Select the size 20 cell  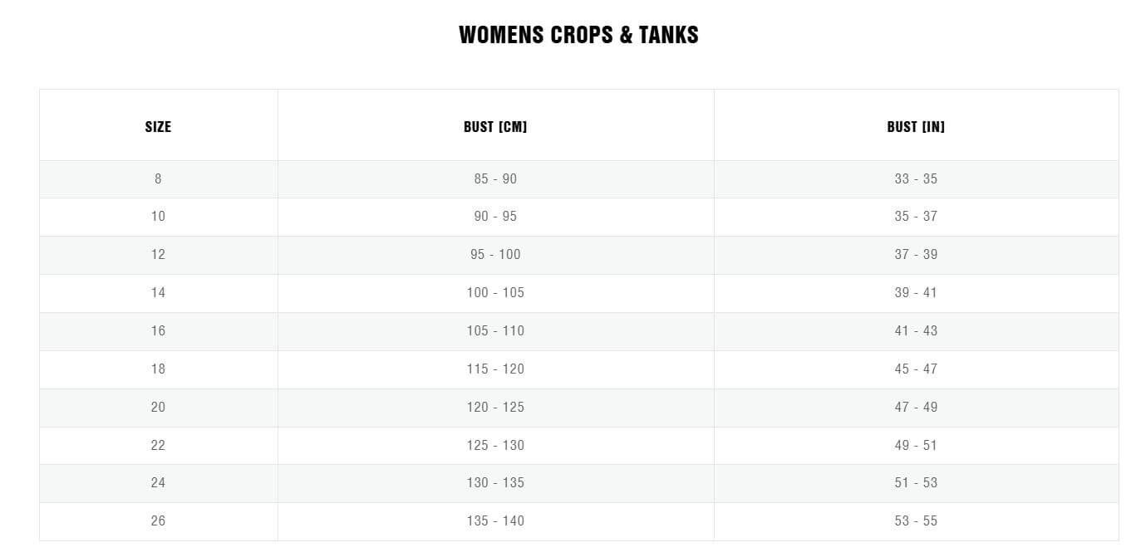click(x=158, y=408)
